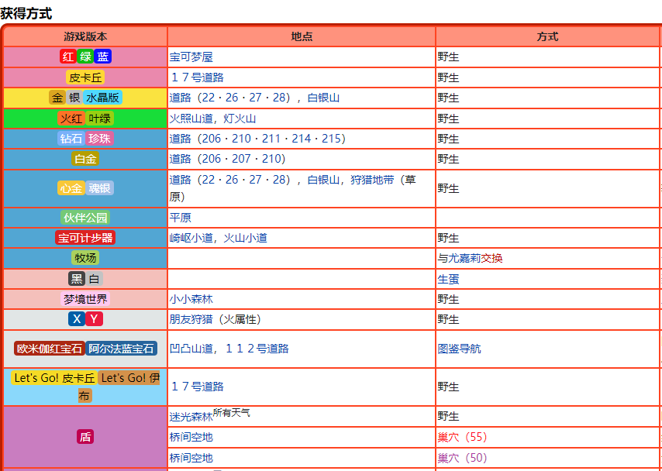The width and height of the screenshot is (662, 471).
Task: Open the 红 game version badge
Action: click(x=68, y=57)
